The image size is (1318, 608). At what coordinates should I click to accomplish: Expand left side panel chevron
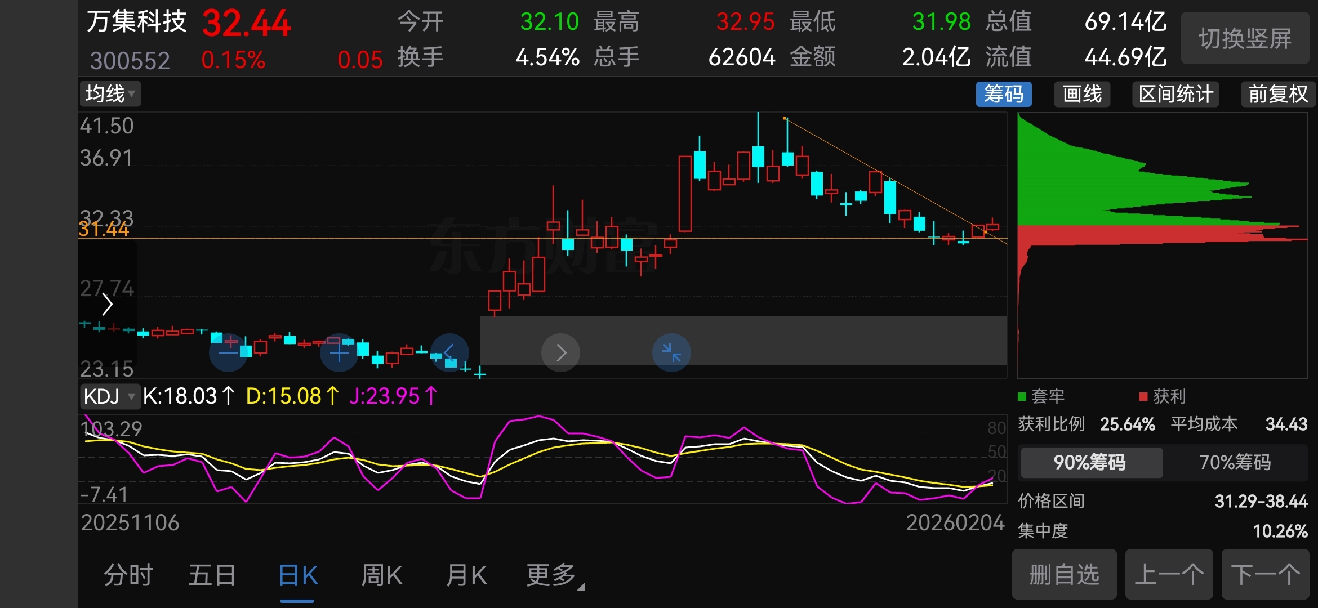108,305
